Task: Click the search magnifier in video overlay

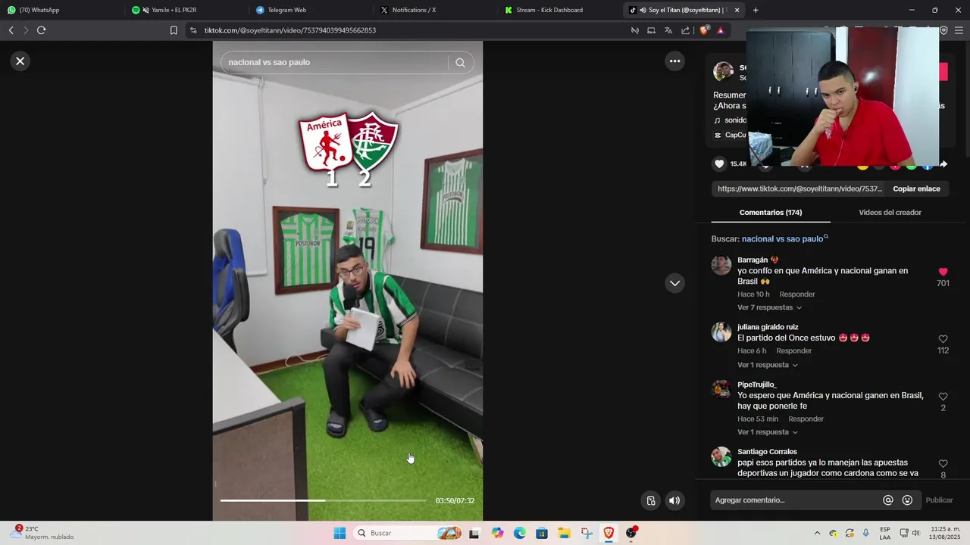Action: click(x=460, y=63)
